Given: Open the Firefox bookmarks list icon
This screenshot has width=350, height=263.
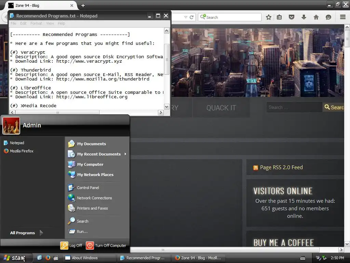Looking at the screenshot, I should point(279,17).
